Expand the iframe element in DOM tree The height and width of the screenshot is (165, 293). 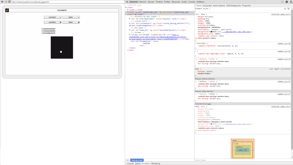(130, 34)
